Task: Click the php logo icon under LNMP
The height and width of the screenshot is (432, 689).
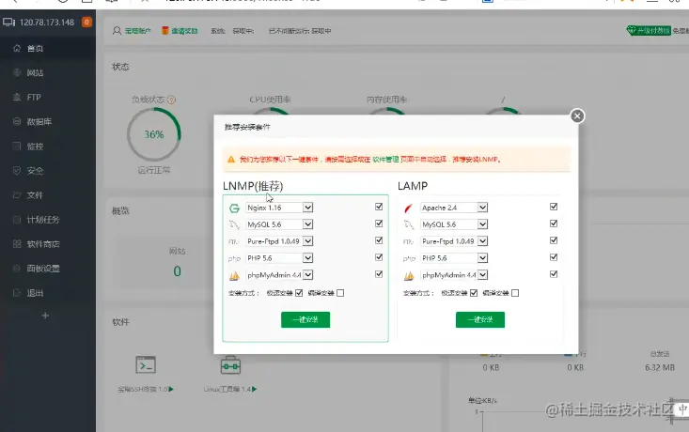Action: pyautogui.click(x=234, y=258)
